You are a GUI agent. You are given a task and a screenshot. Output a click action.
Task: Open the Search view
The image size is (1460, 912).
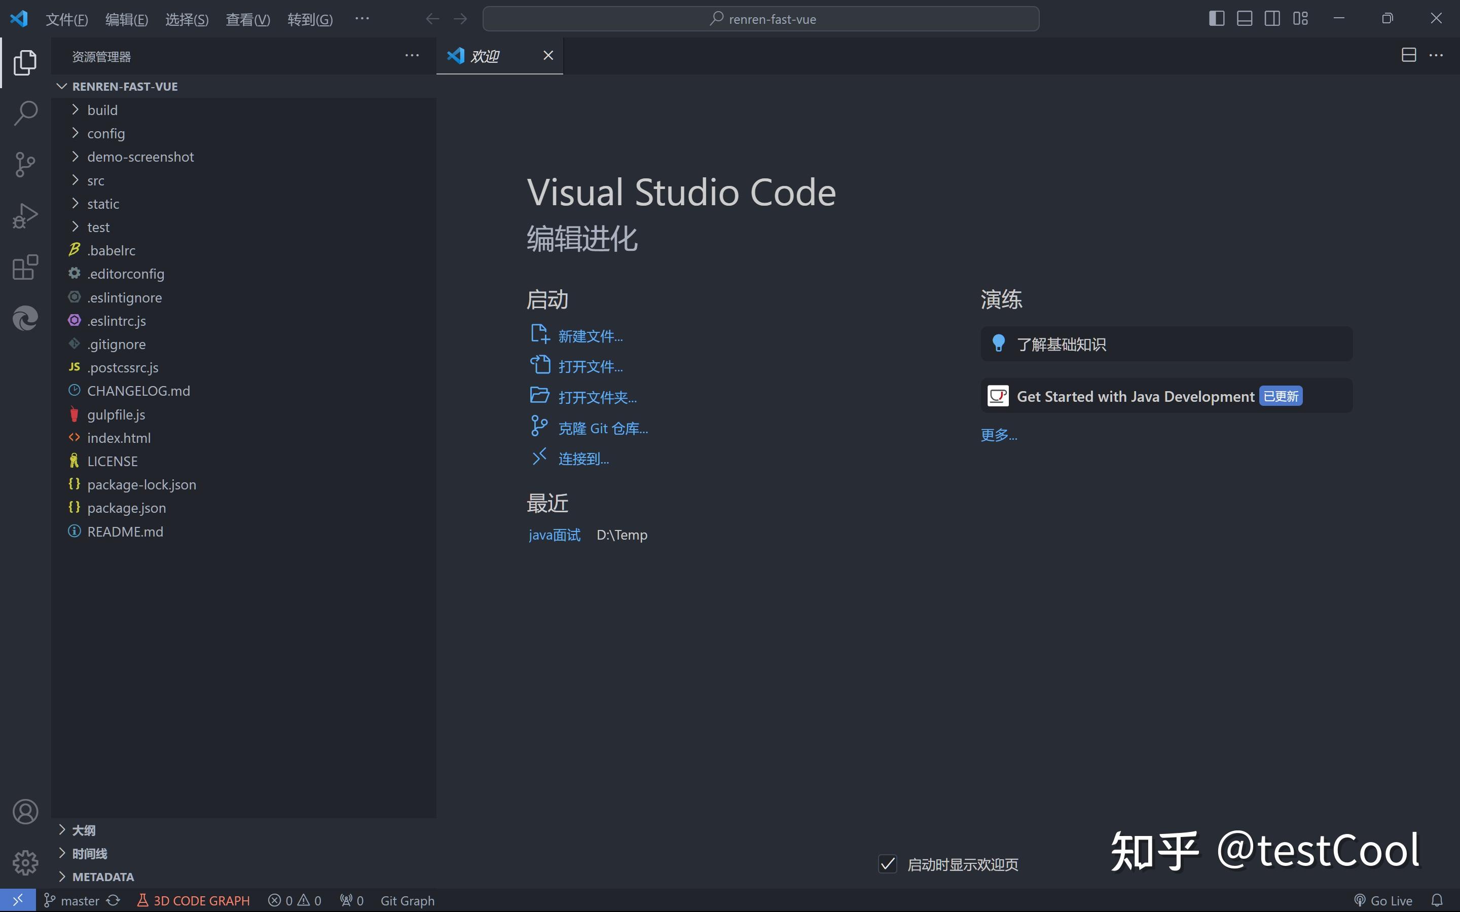(x=25, y=113)
